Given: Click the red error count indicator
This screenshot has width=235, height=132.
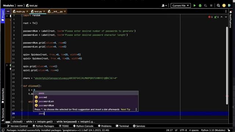Looking at the screenshot, I should tap(210, 17).
